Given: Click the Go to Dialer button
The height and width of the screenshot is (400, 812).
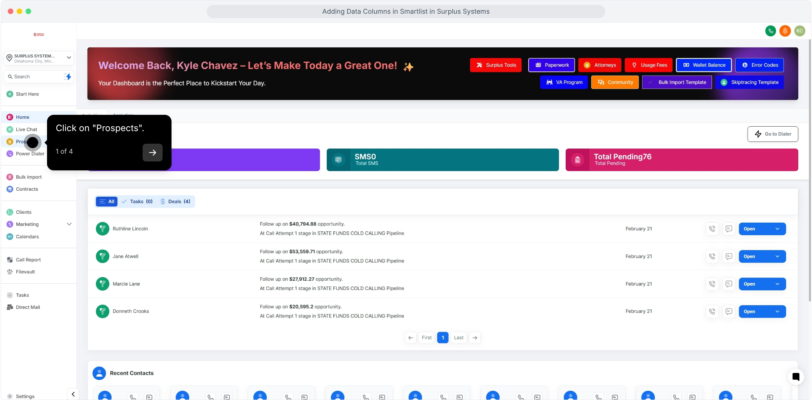Looking at the screenshot, I should [773, 134].
